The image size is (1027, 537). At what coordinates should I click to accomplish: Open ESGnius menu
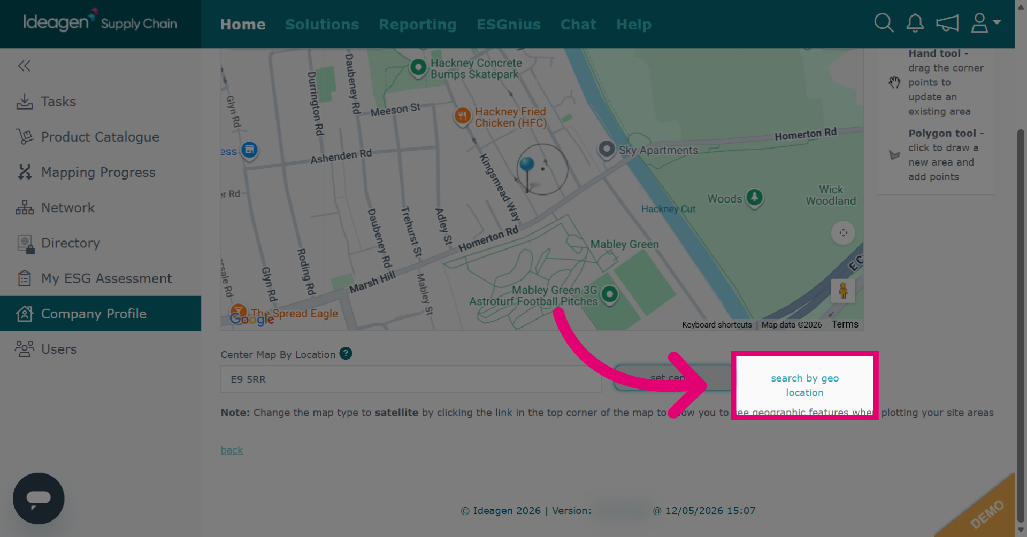pos(509,25)
